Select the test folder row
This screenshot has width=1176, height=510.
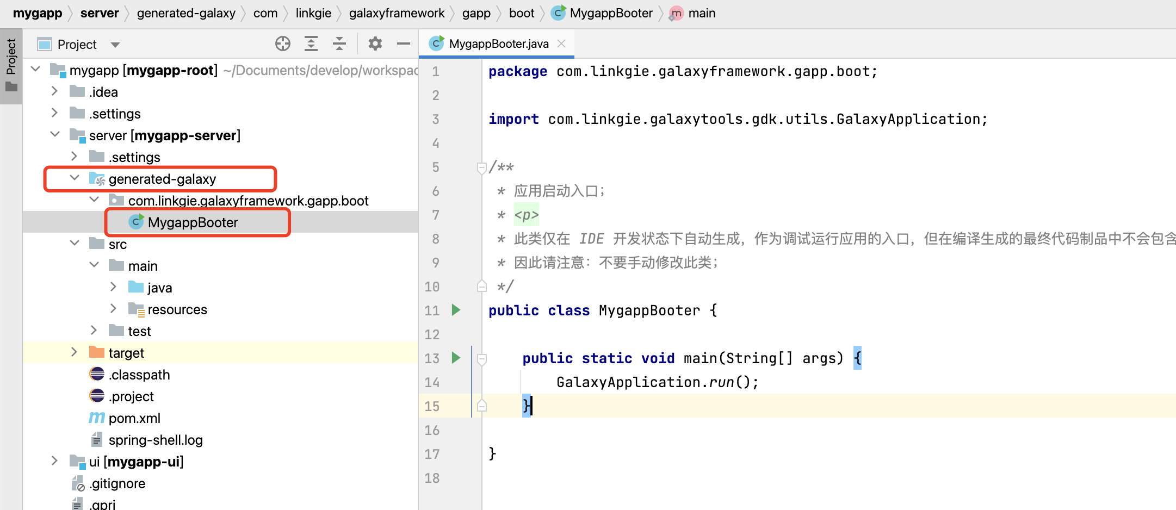coord(220,331)
